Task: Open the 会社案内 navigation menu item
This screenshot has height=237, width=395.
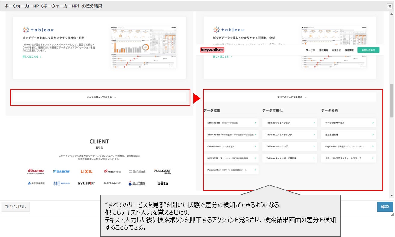Action: (323, 50)
